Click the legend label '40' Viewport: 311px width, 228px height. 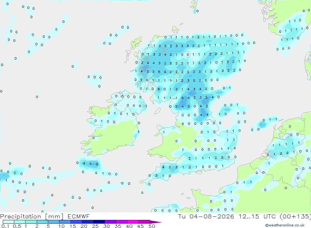[x=129, y=226]
